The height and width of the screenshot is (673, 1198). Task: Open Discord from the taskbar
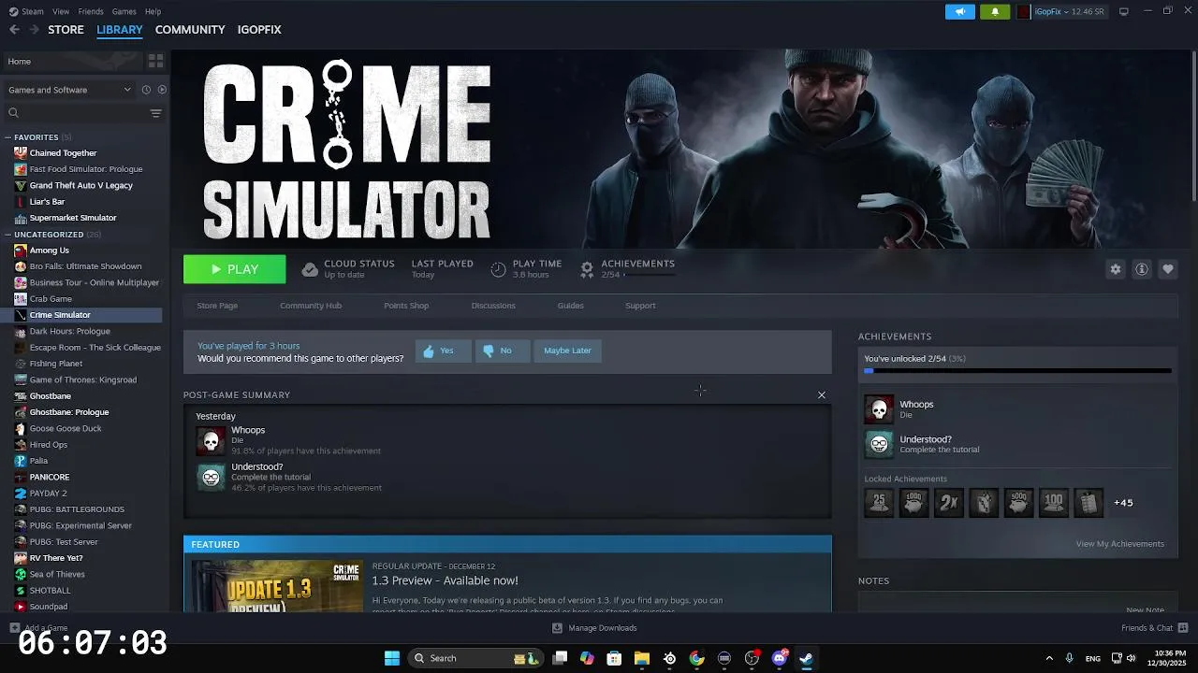pyautogui.click(x=780, y=658)
